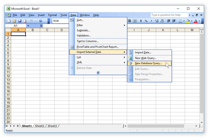The image size is (209, 138).
Task: Switch to the Sheet3 tab
Action: click(x=52, y=126)
